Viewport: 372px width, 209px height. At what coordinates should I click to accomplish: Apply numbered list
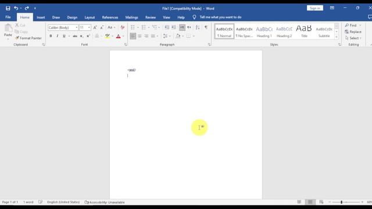[x=144, y=27]
